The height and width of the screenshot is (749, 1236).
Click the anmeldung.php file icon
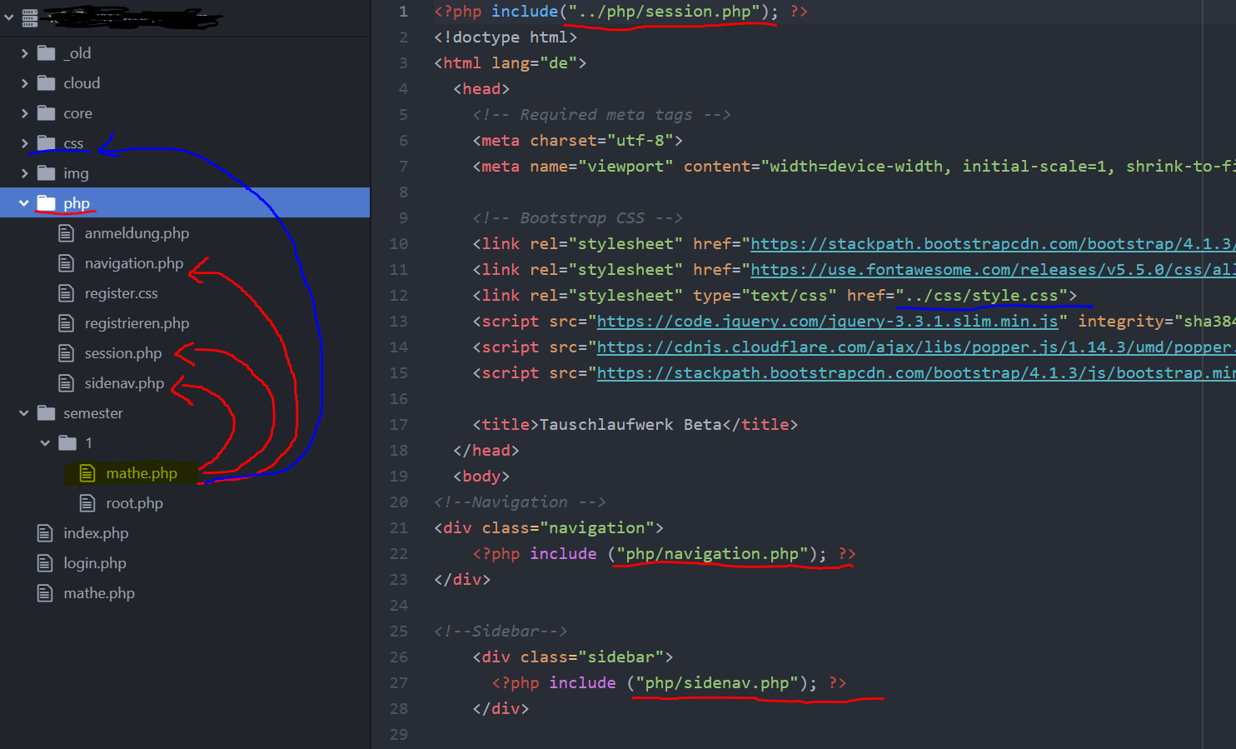coord(67,233)
